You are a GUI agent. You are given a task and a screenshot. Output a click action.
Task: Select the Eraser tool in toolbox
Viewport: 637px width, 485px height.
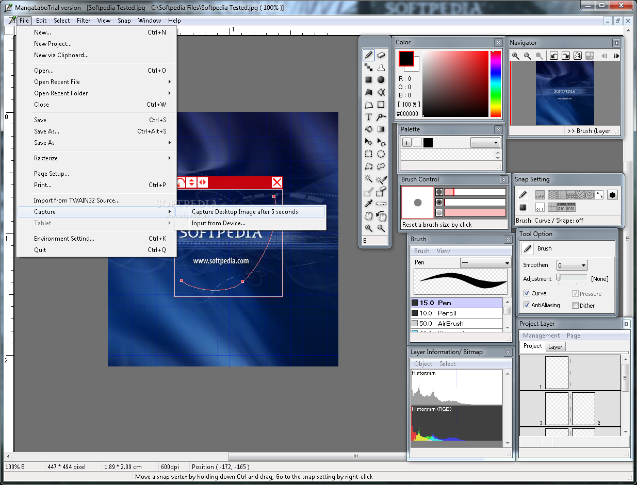tap(381, 55)
